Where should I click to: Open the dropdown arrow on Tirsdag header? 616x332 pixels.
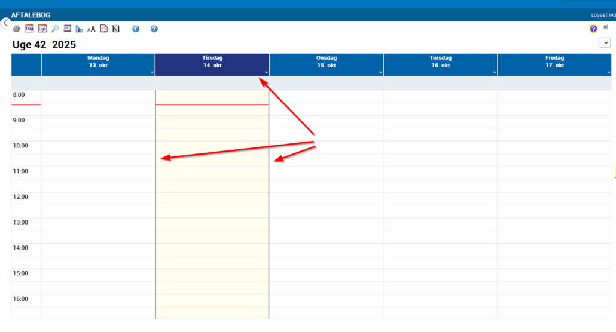tap(266, 73)
